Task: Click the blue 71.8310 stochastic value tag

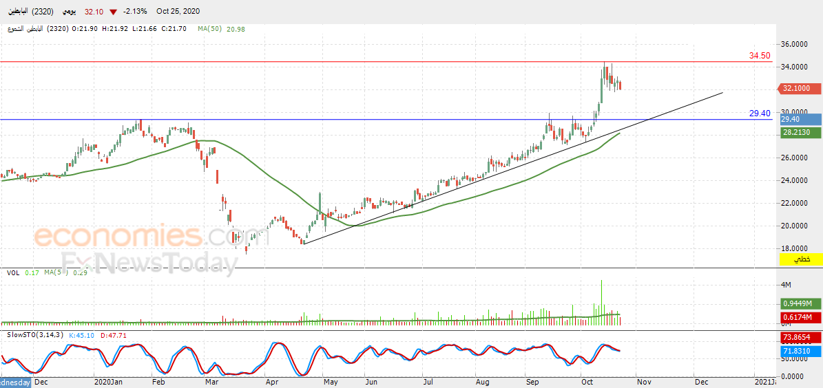Action: (800, 351)
